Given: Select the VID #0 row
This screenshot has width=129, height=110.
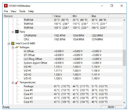Looking at the screenshot, I should 73,67.
